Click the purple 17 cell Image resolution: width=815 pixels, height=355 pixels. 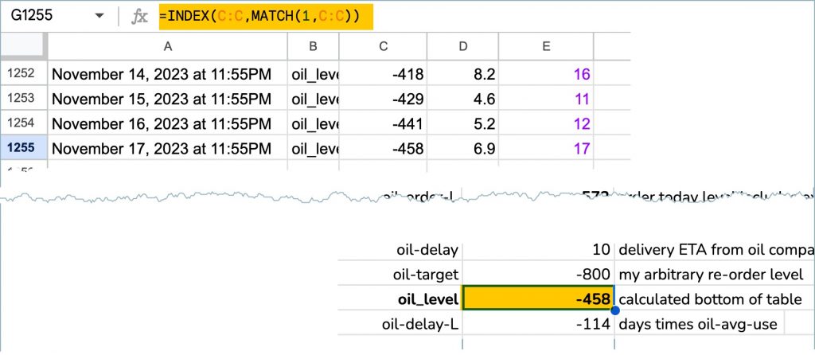coord(545,148)
